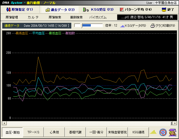Show the 末梢血管抵抗 graph

[118, 132]
